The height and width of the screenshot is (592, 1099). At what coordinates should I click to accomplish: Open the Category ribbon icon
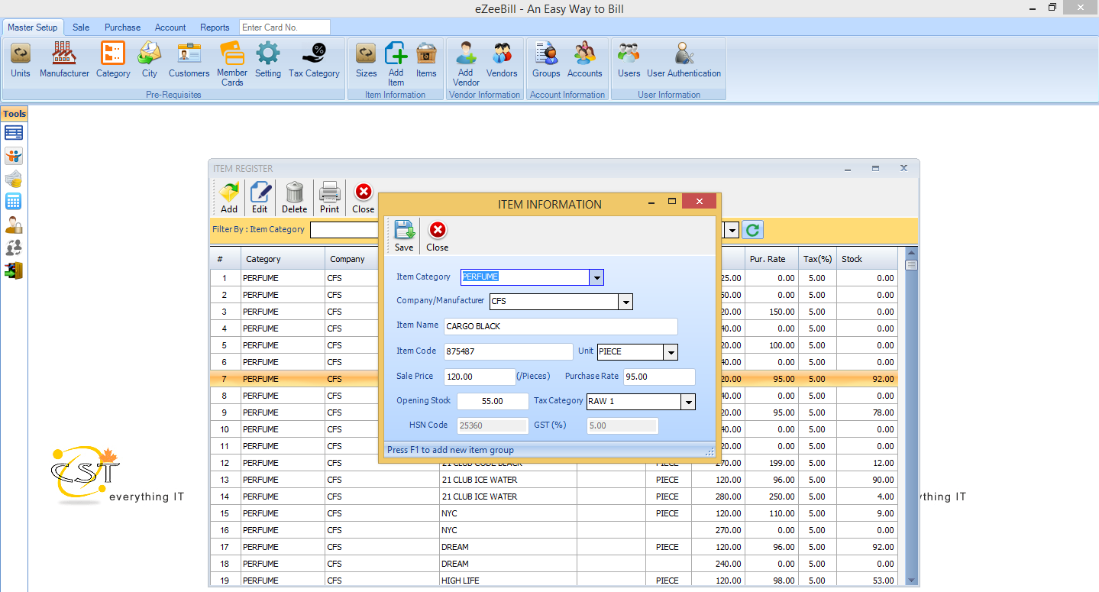(113, 60)
